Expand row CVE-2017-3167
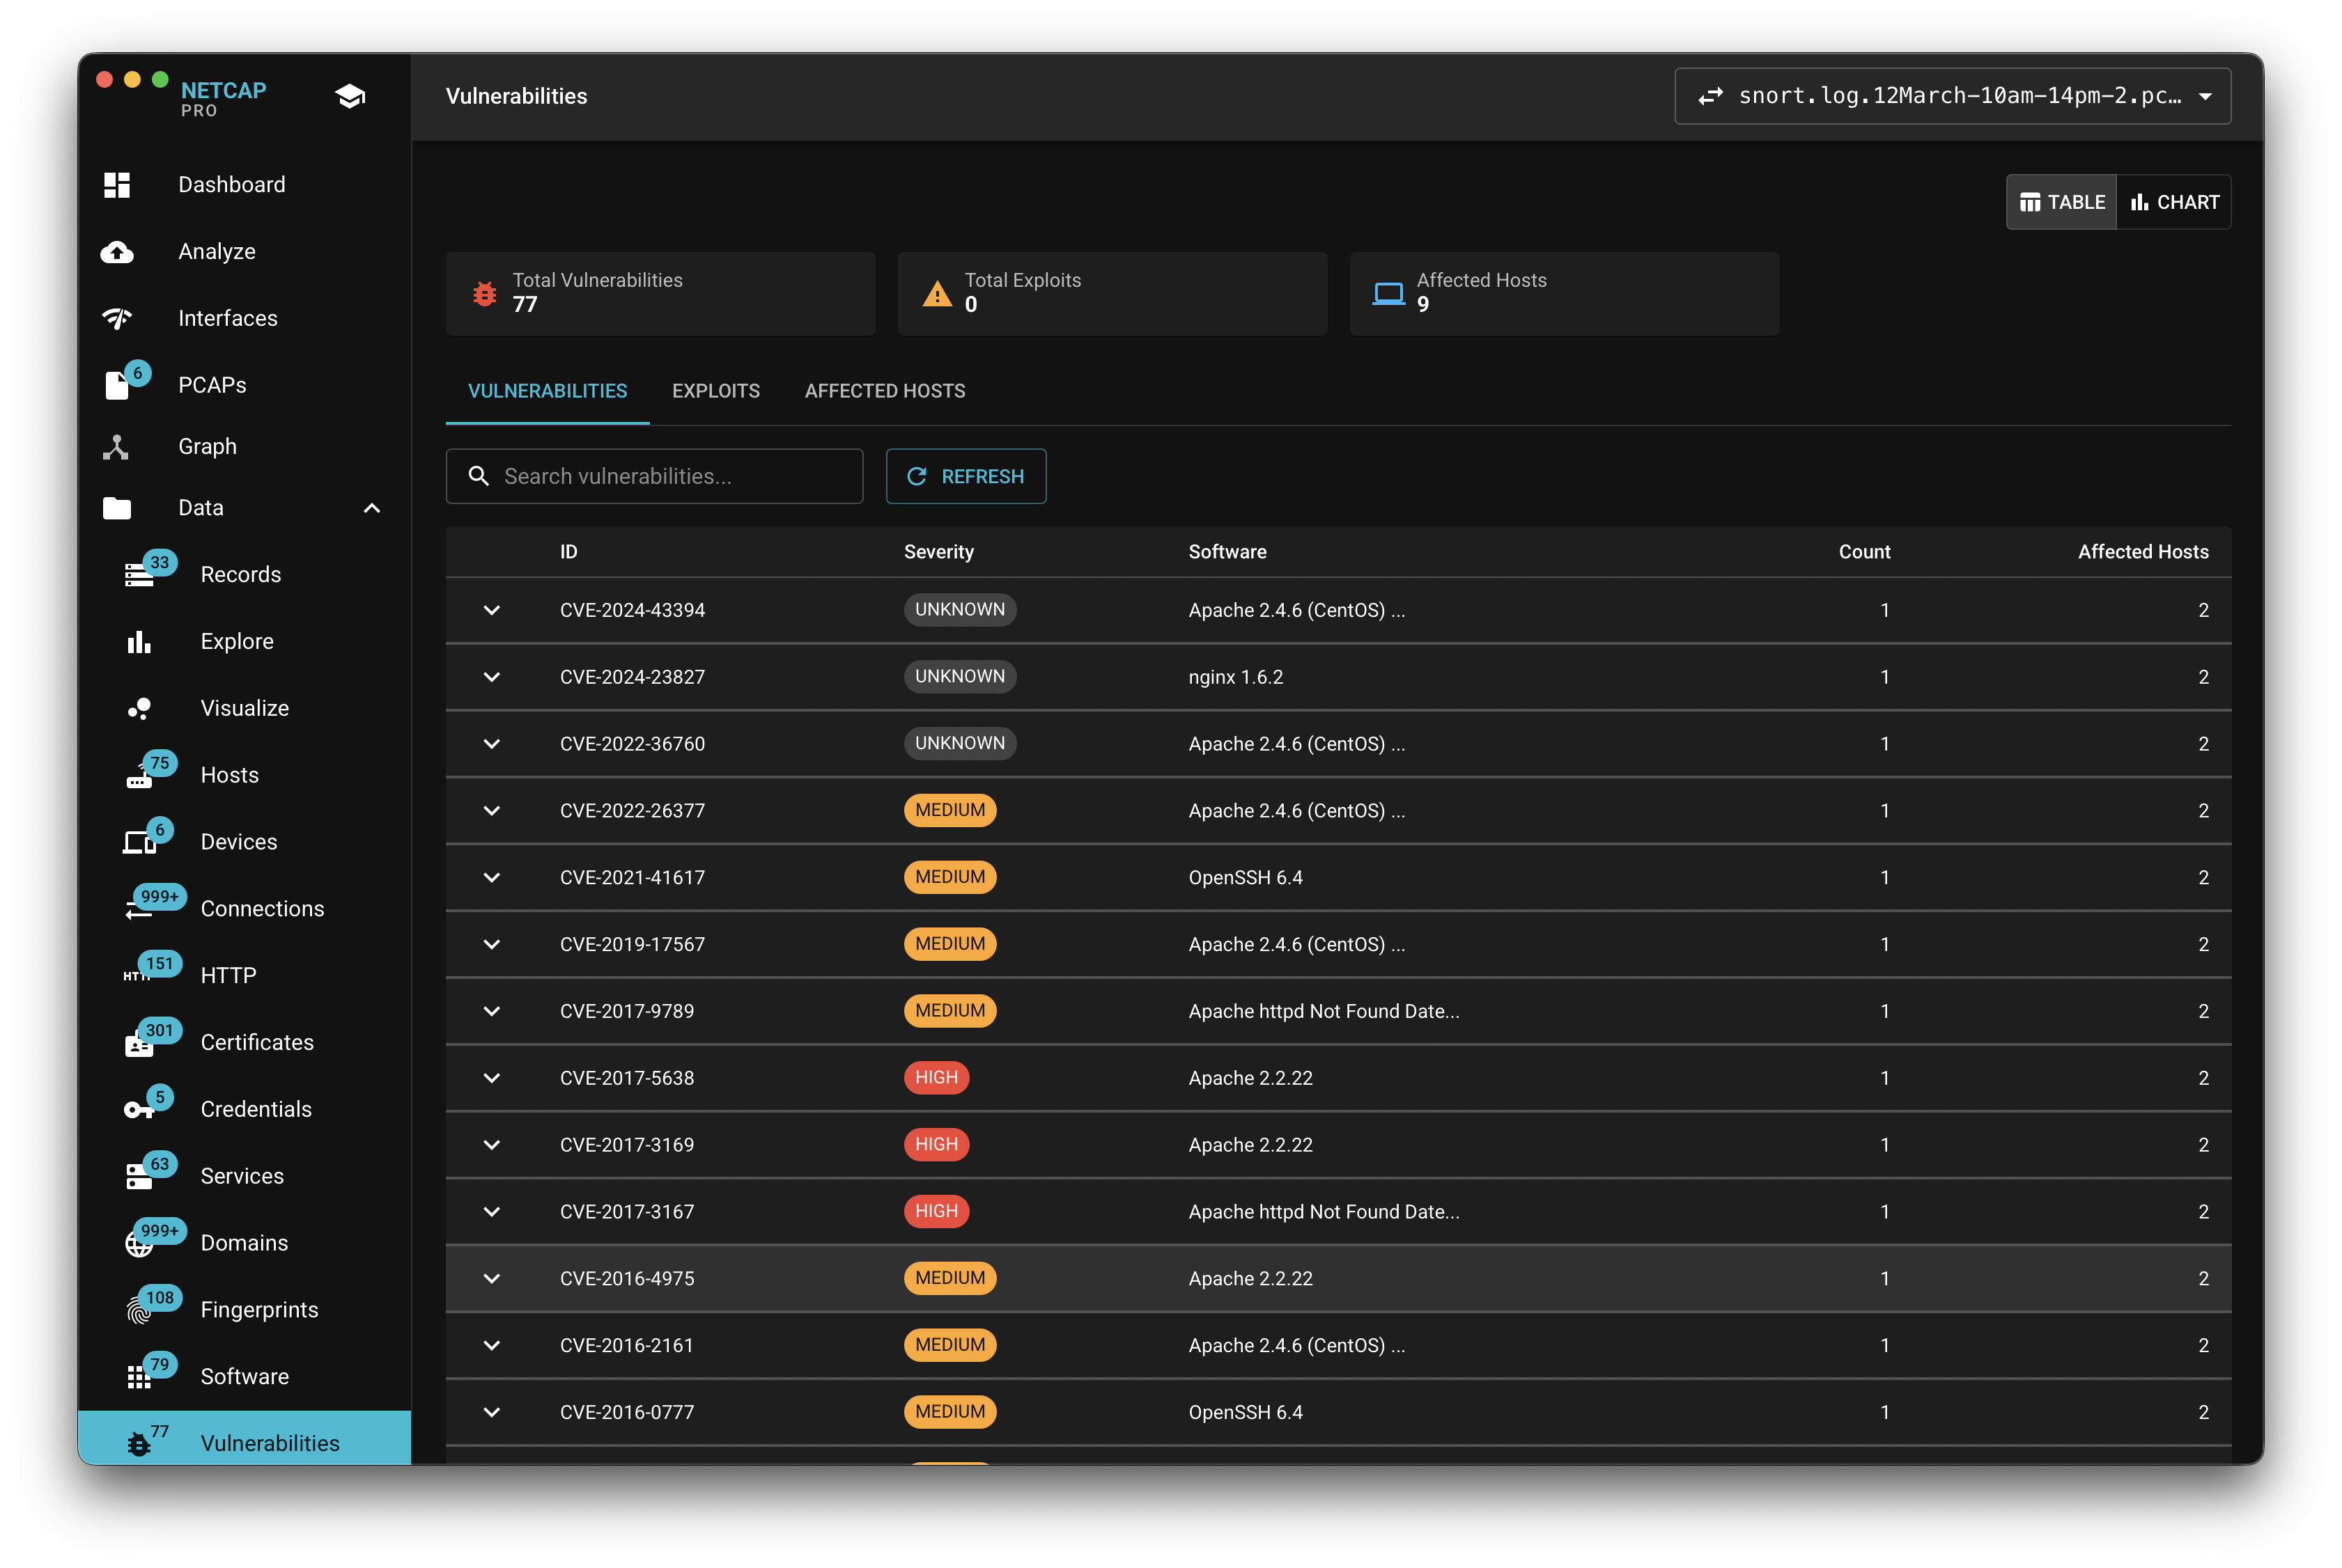Image resolution: width=2342 pixels, height=1568 pixels. point(493,1213)
